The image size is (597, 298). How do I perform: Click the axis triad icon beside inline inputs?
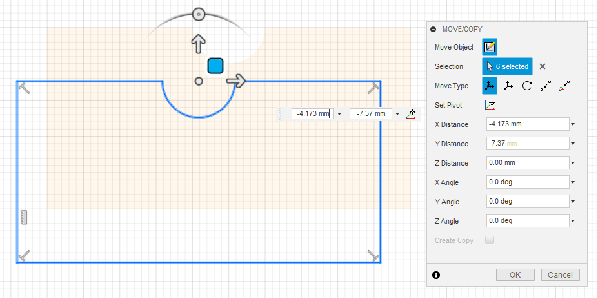[x=410, y=113]
